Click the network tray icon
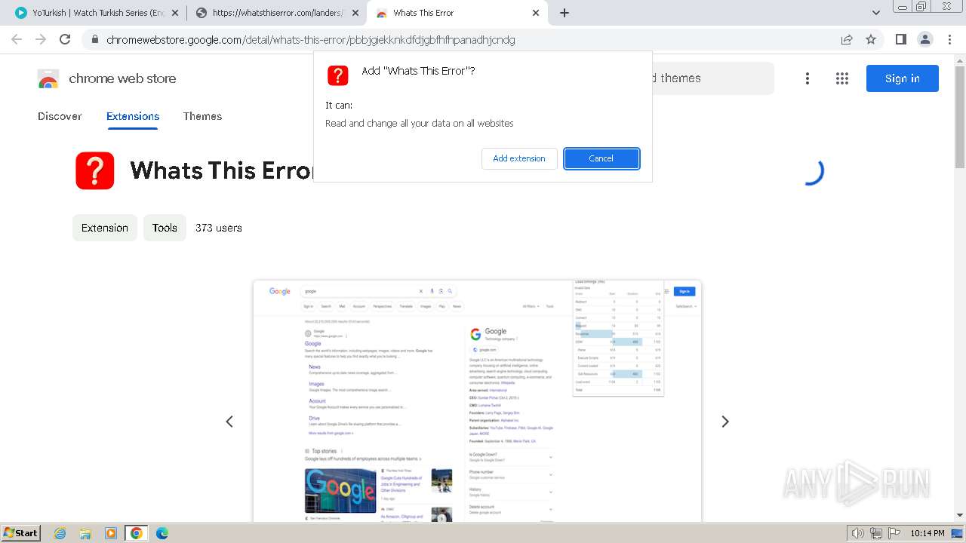This screenshot has width=966, height=543. 876,533
